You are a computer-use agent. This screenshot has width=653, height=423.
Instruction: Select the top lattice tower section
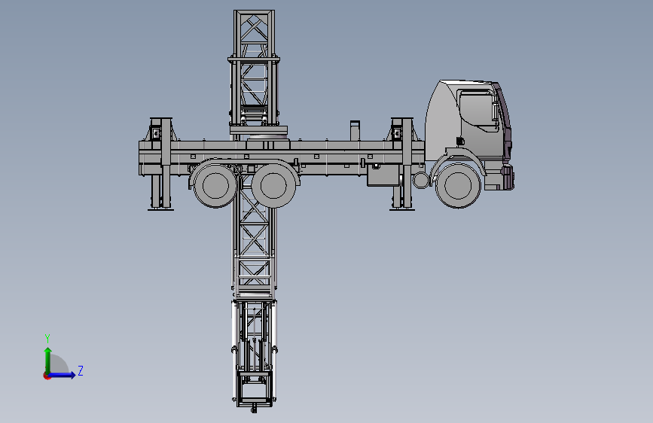(254, 68)
